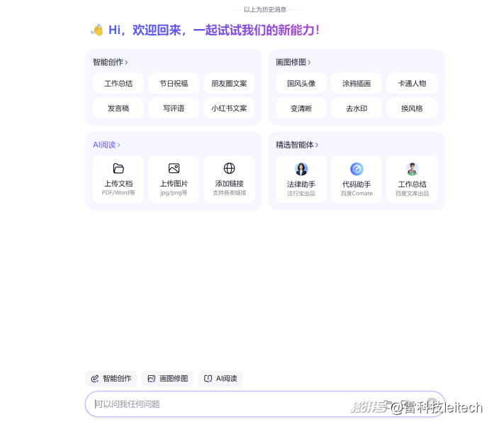Expand the 画图修图 section header
The height and width of the screenshot is (422, 489).
(293, 62)
